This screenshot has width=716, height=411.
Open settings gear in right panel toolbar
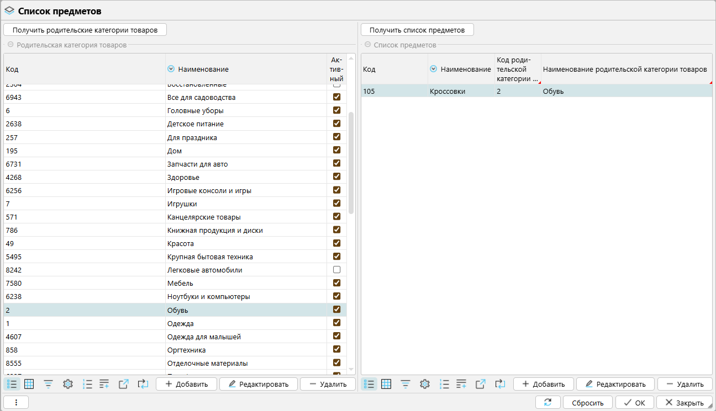point(425,384)
